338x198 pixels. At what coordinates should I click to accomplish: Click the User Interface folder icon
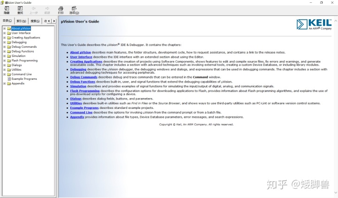point(9,33)
